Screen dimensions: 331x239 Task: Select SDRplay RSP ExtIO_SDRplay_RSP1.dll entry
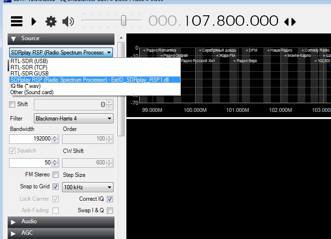(95, 80)
